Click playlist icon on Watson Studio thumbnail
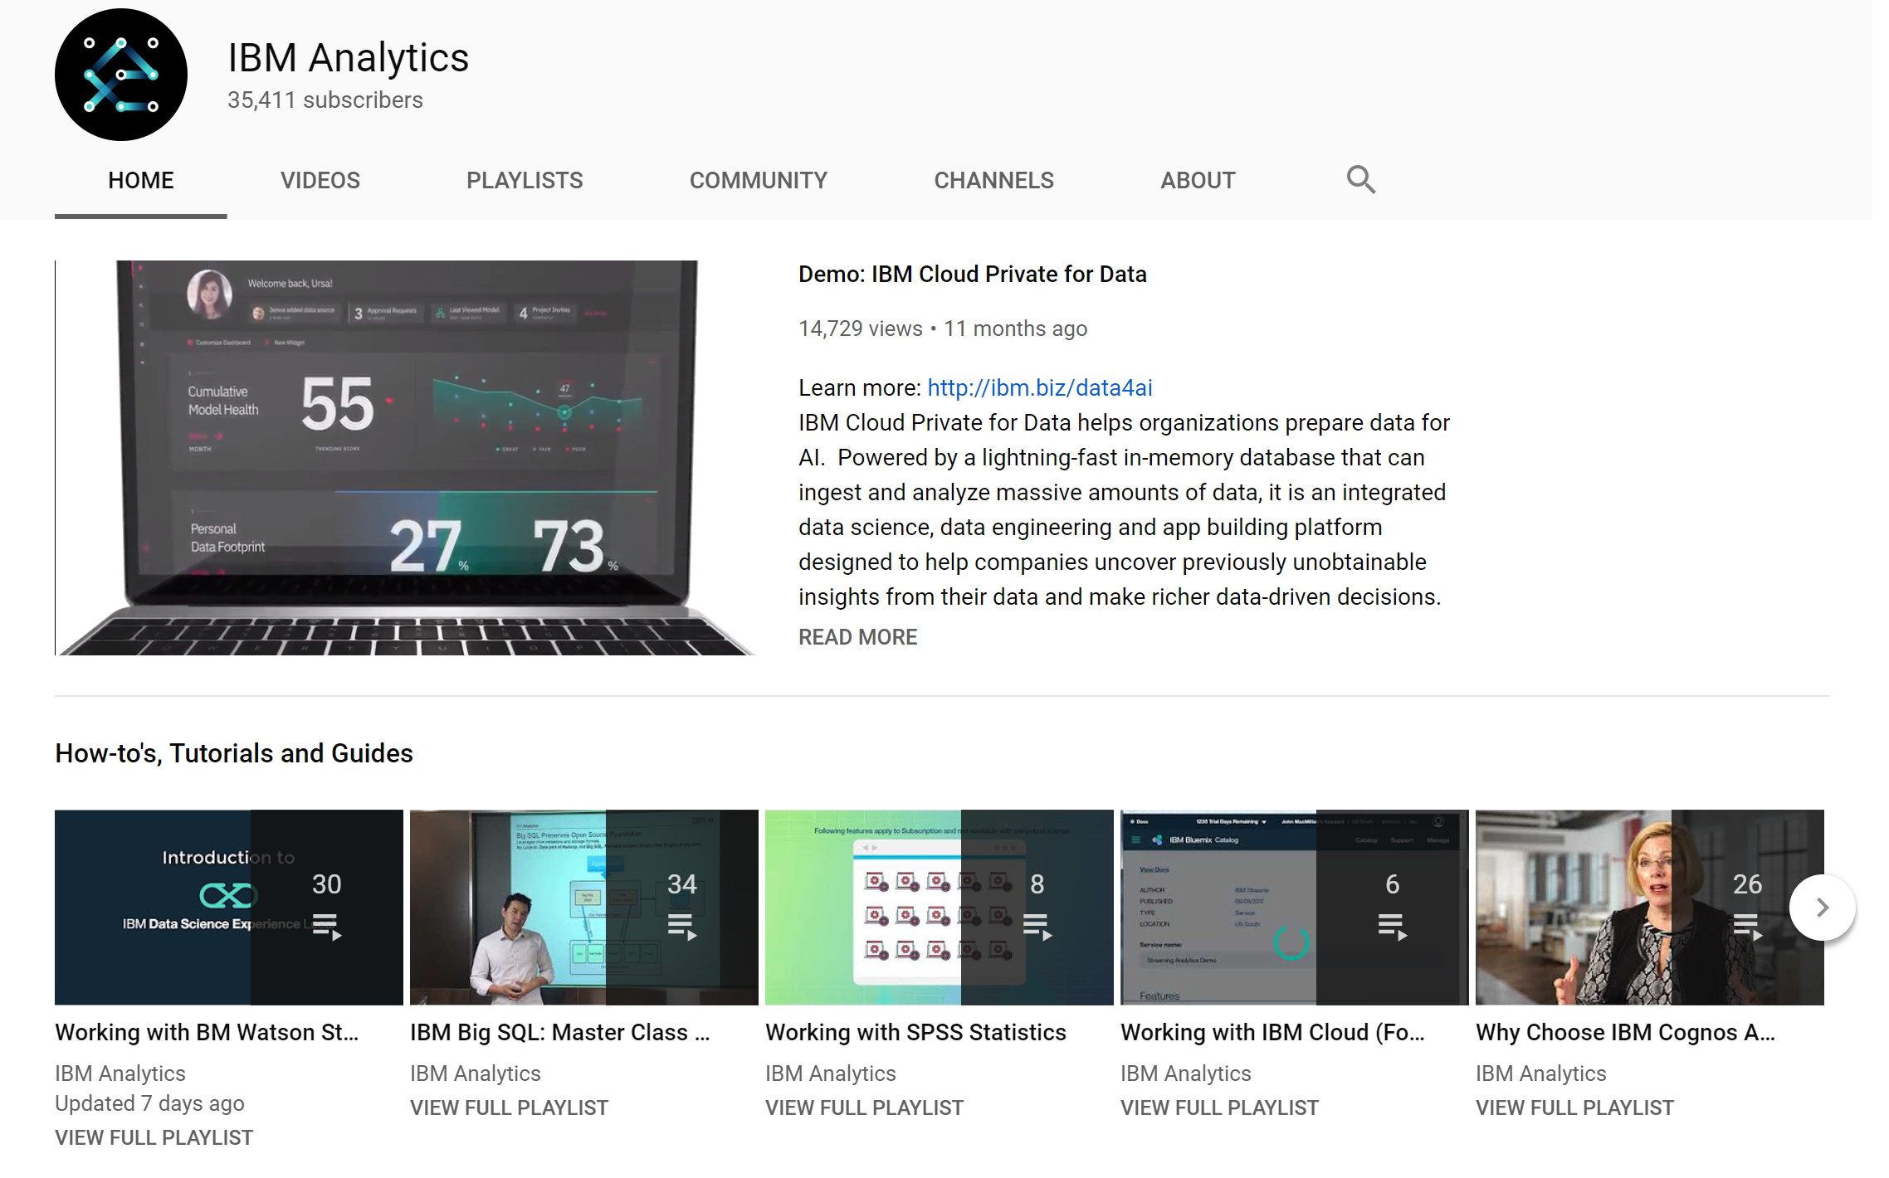1889x1178 pixels. coord(326,927)
